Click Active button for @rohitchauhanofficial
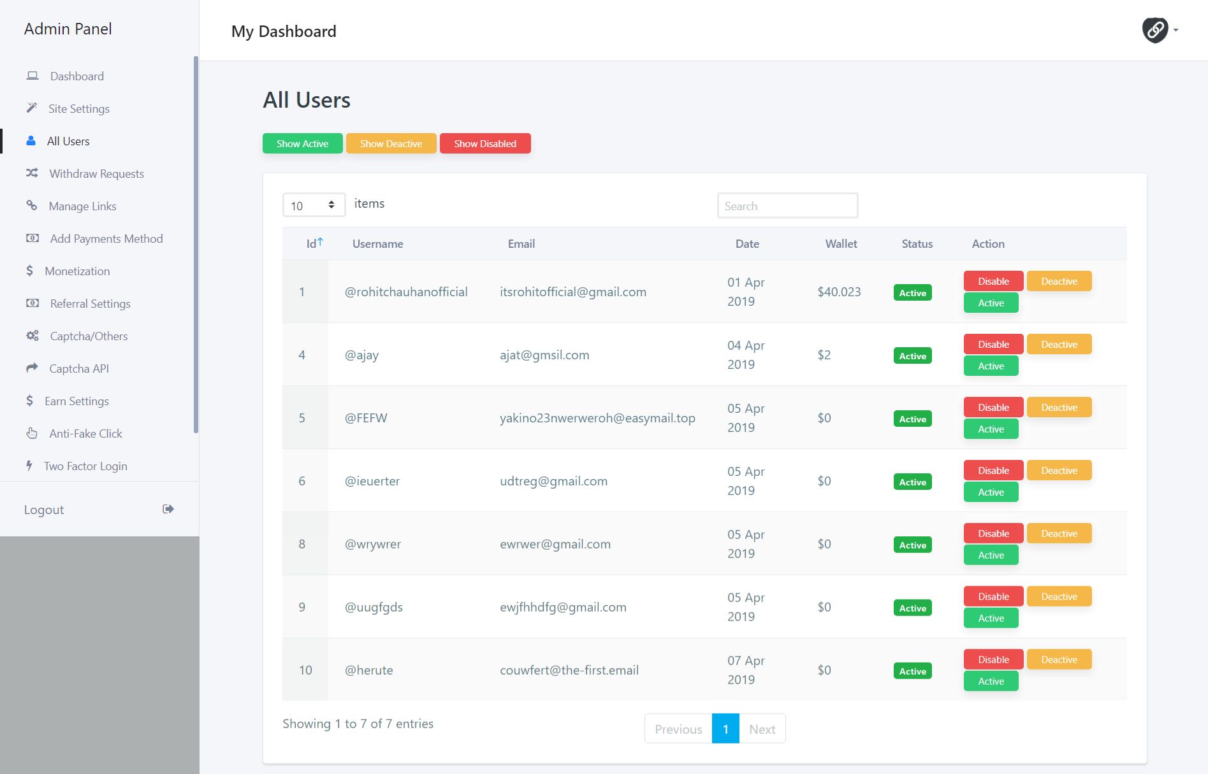This screenshot has width=1208, height=774. pos(991,303)
